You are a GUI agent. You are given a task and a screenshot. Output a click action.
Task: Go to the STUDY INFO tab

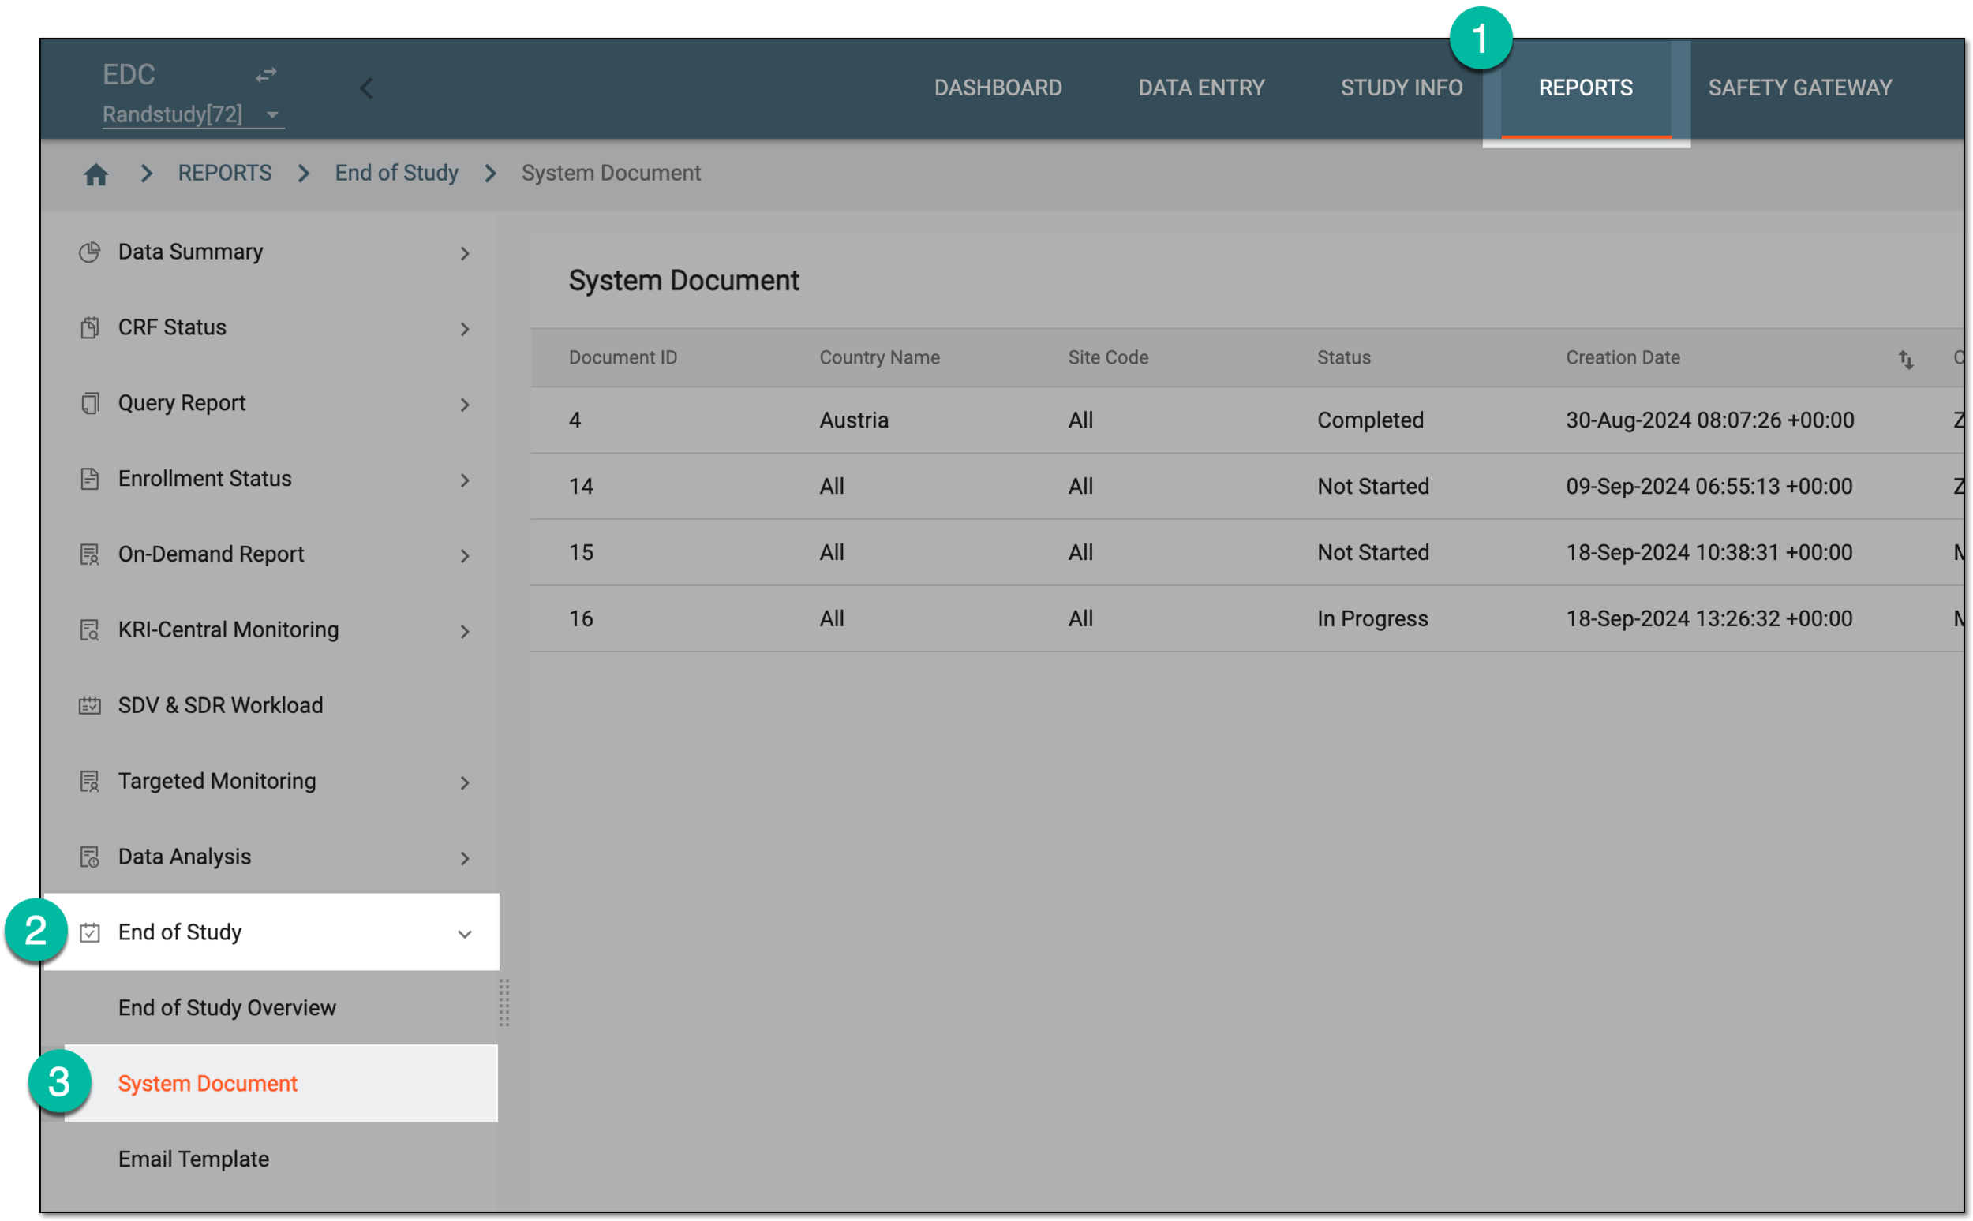click(x=1401, y=88)
